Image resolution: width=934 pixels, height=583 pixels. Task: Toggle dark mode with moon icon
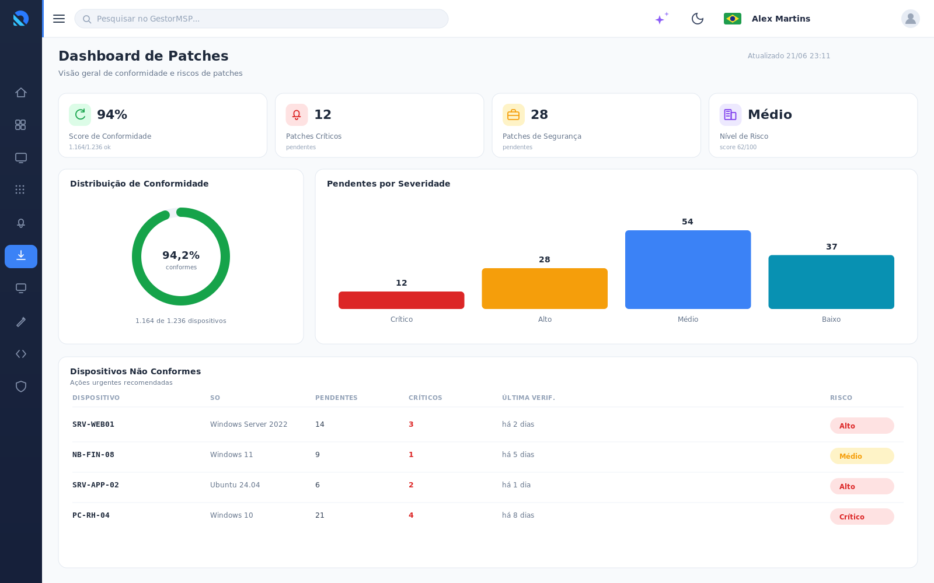point(698,19)
